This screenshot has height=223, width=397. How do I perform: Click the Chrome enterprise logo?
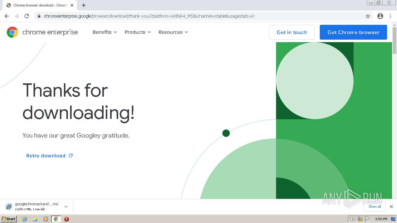[12, 32]
